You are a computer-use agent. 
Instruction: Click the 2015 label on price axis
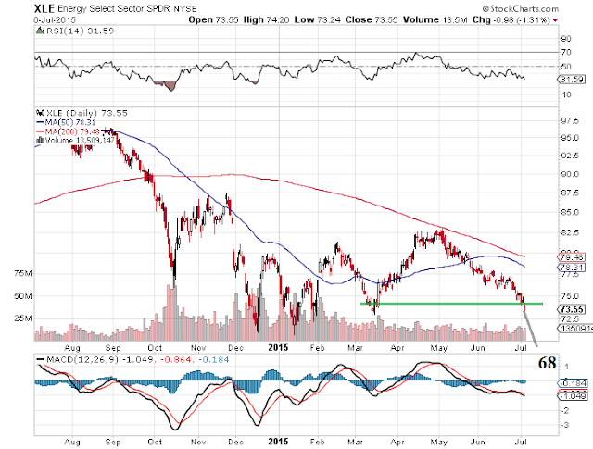(278, 347)
